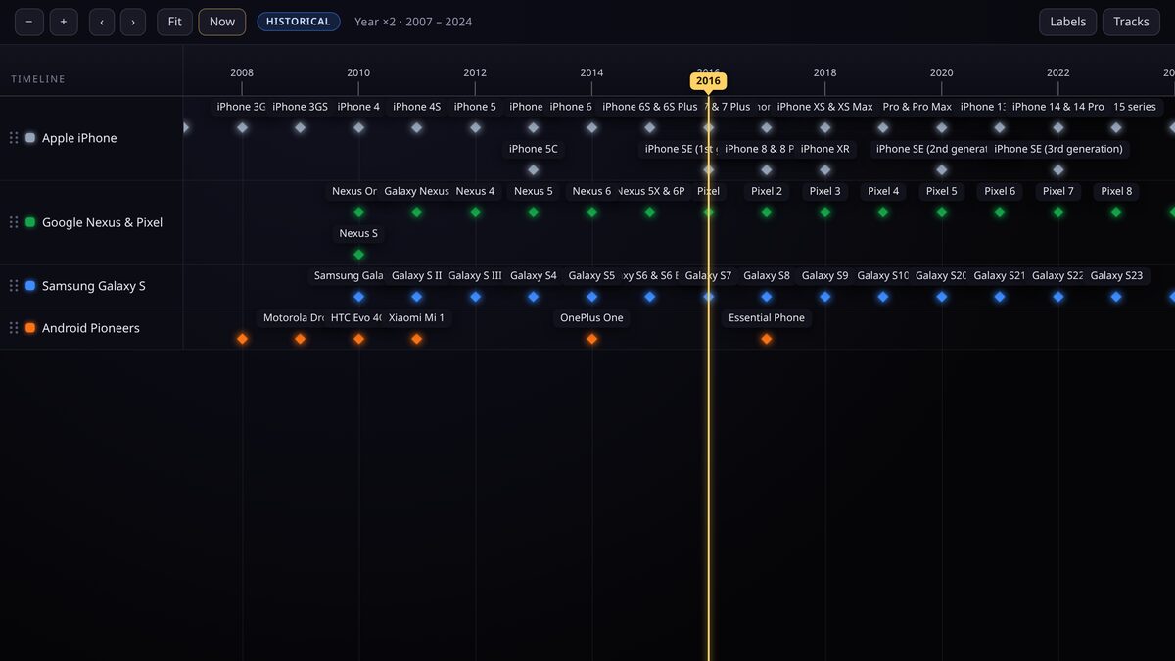Click the iPhone 4 diamond marker
This screenshot has height=661, width=1175.
coord(358,127)
